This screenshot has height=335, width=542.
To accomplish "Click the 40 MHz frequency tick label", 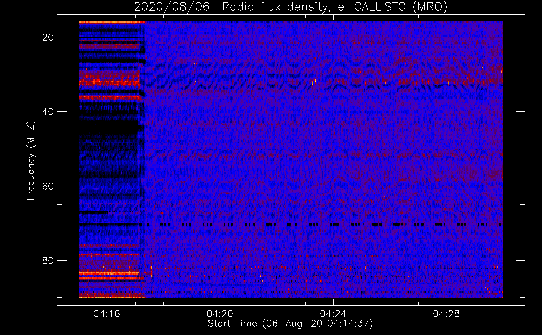I will click(48, 112).
